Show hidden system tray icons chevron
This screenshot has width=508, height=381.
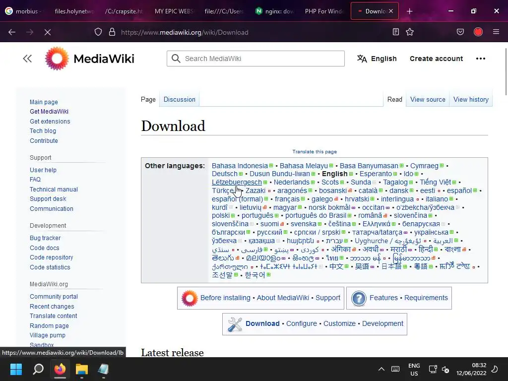point(381,369)
